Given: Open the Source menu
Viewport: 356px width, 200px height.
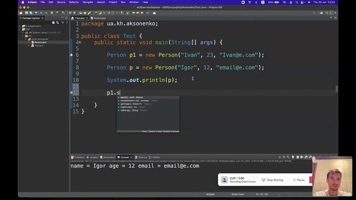Looking at the screenshot, I should (61, 2).
